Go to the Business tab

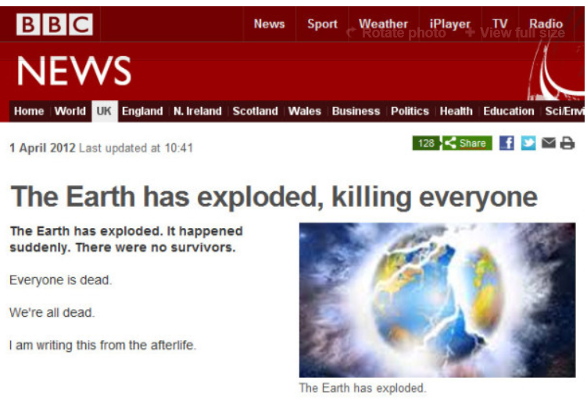pyautogui.click(x=356, y=111)
